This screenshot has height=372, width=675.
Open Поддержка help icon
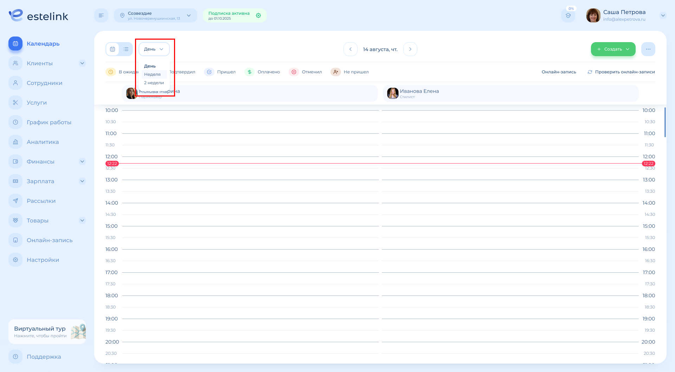coord(15,357)
